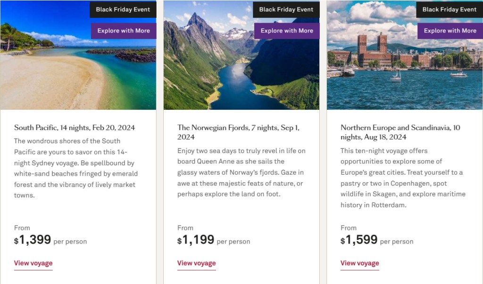Click the $1,599 per person price
Viewport: 483px width, 284px height.
tap(376, 240)
